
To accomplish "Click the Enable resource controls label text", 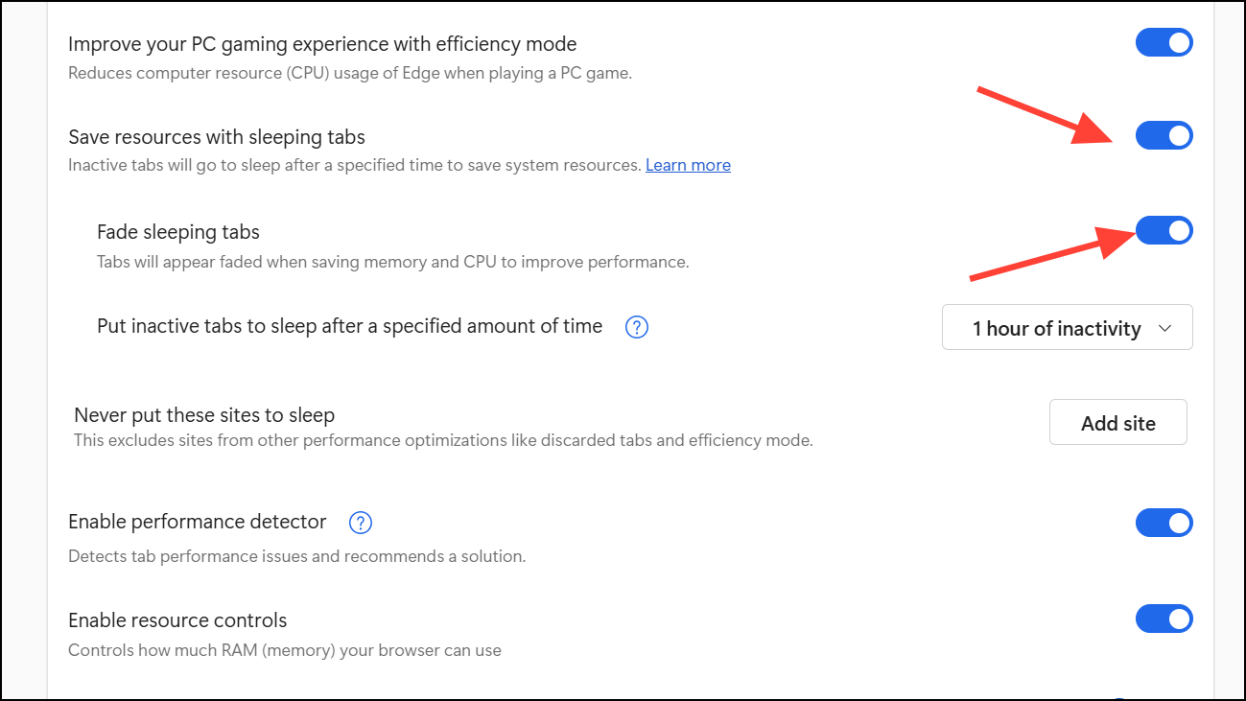I will pyautogui.click(x=177, y=620).
